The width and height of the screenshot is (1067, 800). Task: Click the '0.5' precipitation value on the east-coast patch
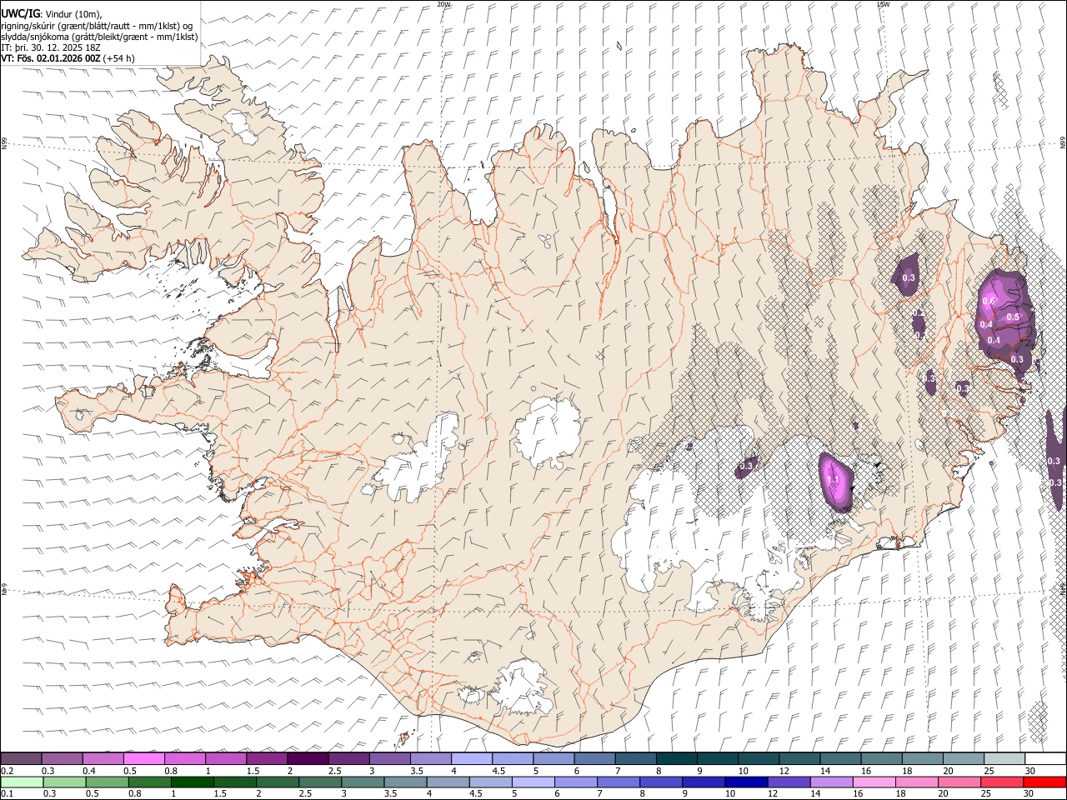click(1014, 317)
